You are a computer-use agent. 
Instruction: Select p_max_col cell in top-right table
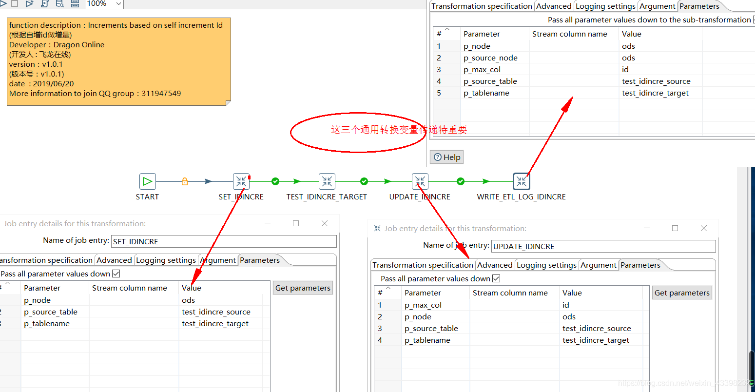point(482,69)
